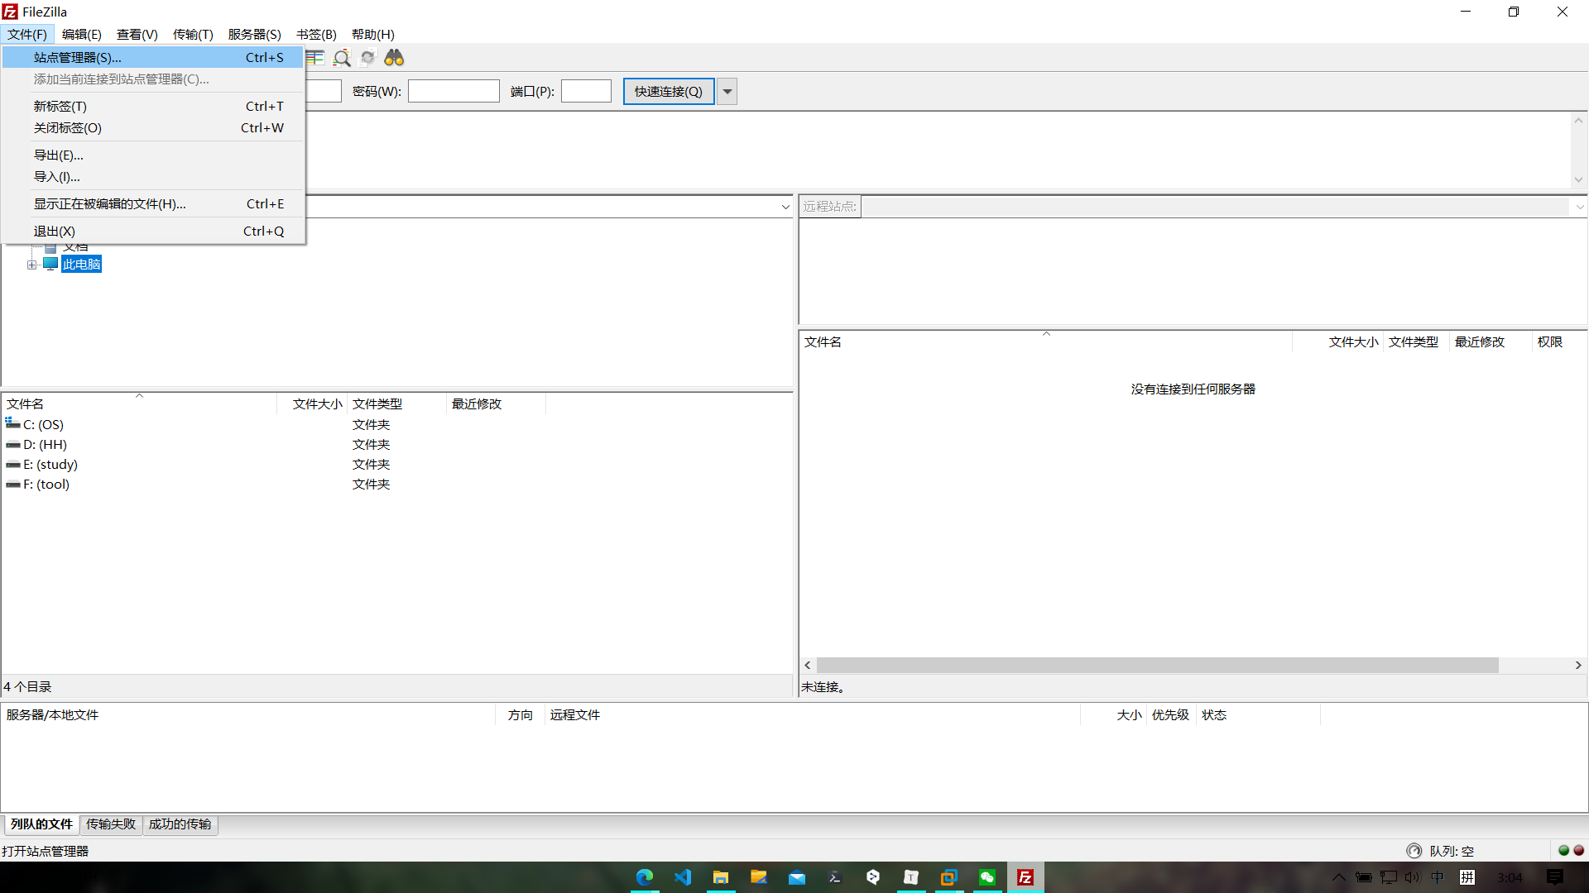Click the synchronized browsing icon
This screenshot has height=893, width=1589.
point(368,58)
